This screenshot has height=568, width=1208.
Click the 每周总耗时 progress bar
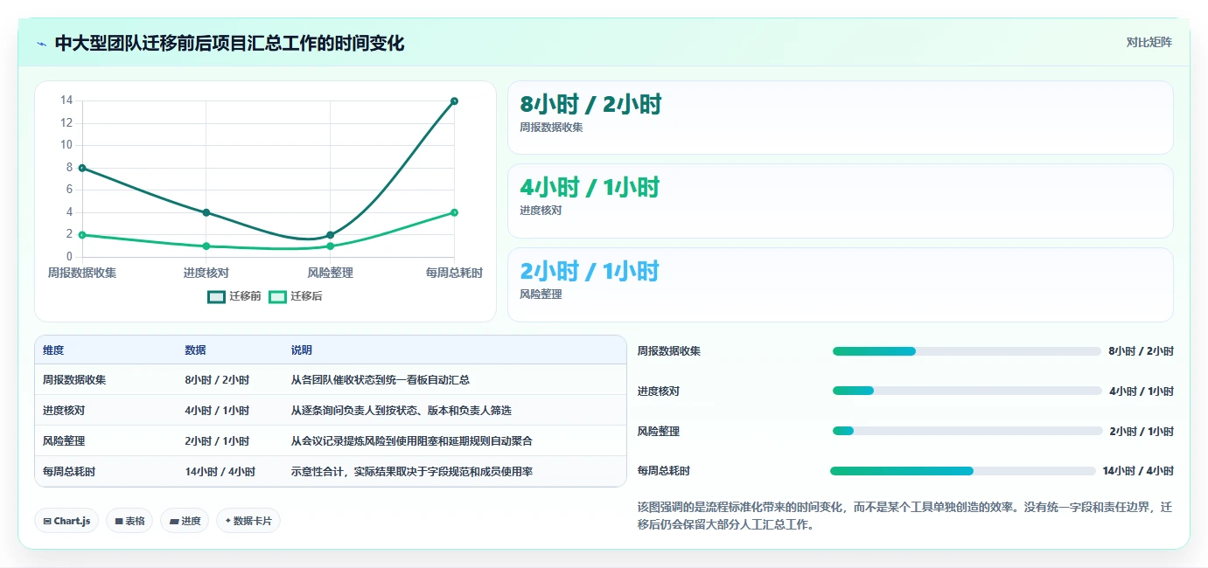(x=962, y=471)
